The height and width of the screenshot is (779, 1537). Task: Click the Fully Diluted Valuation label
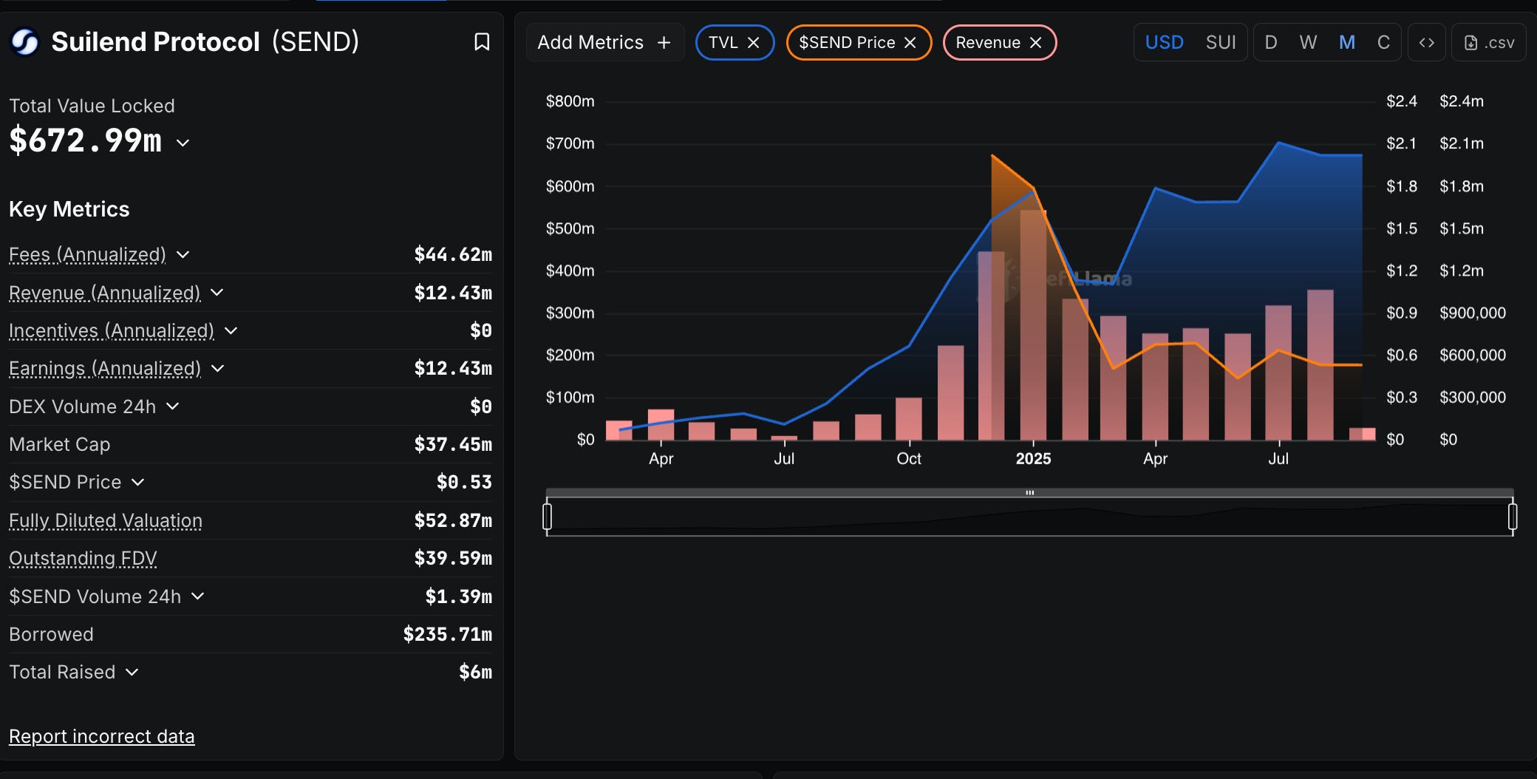(x=106, y=520)
